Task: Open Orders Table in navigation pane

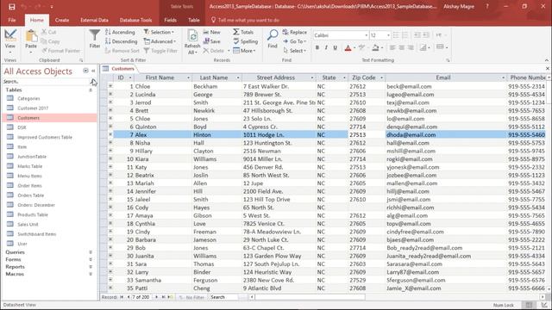Action: 31,195
